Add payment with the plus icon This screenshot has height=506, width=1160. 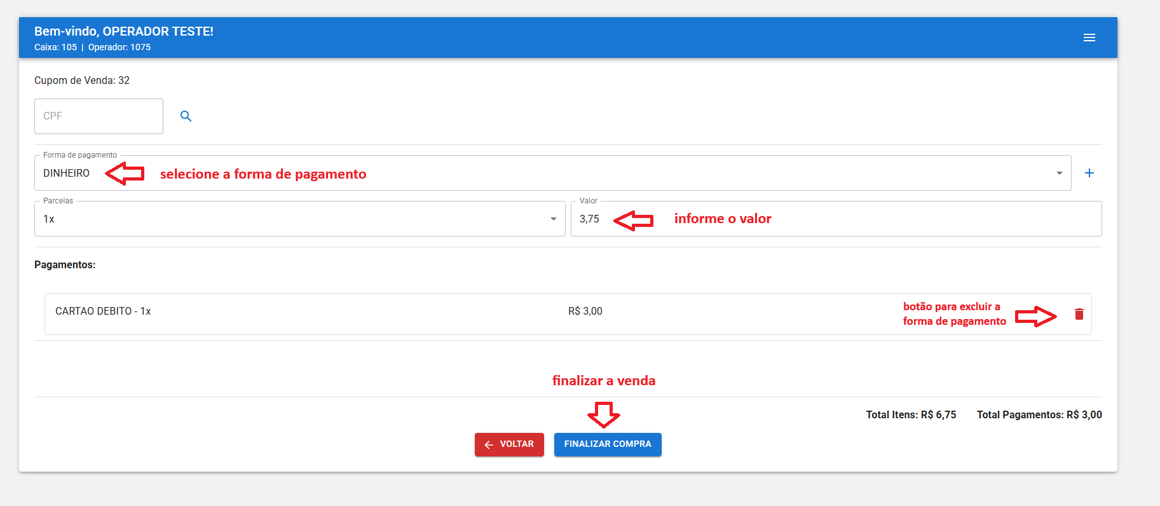pos(1089,173)
